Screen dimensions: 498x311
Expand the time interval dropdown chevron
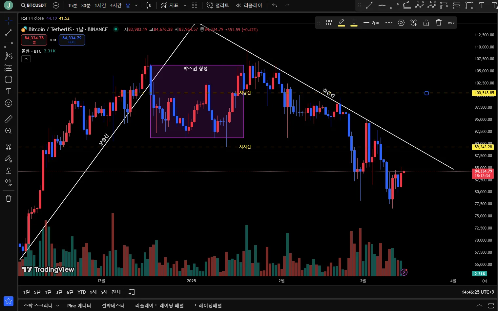click(136, 5)
